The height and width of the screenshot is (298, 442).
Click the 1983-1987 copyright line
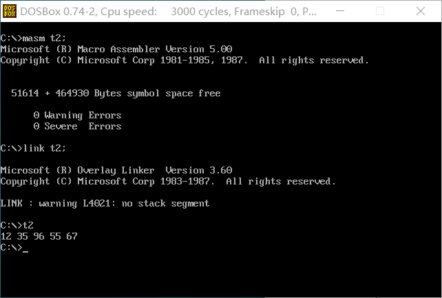(x=168, y=181)
